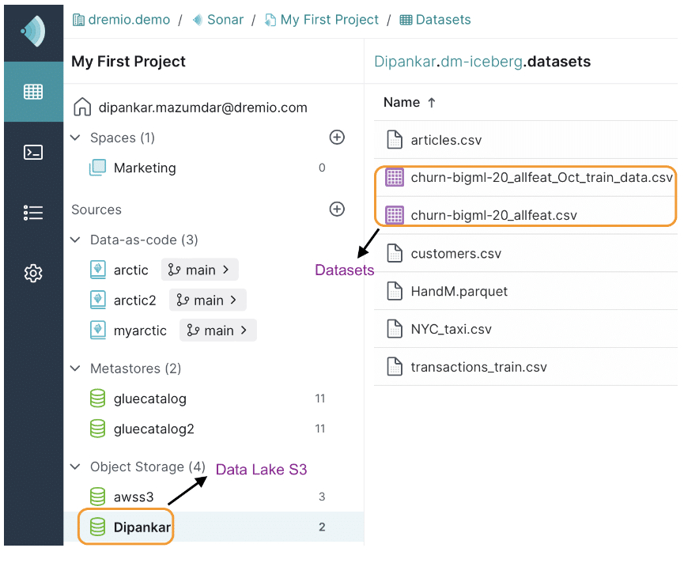Collapse the Spaces (1) section
The width and height of the screenshot is (699, 563).
[x=75, y=138]
